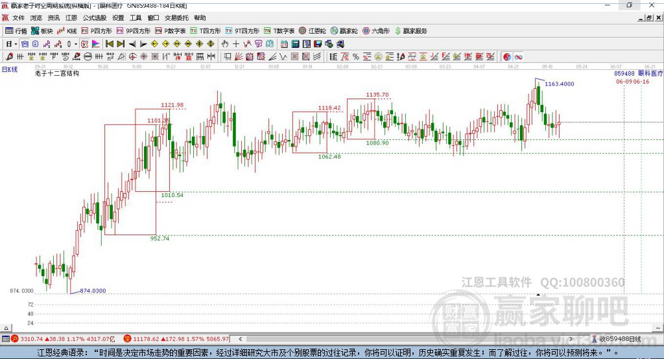Open the T数字表 time table
Viewport: 664px width, 359px height.
point(279,31)
